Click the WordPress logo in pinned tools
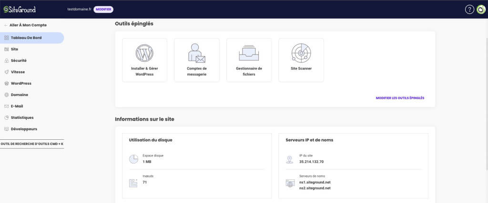Screen dimensions: 488x203 coord(144,53)
